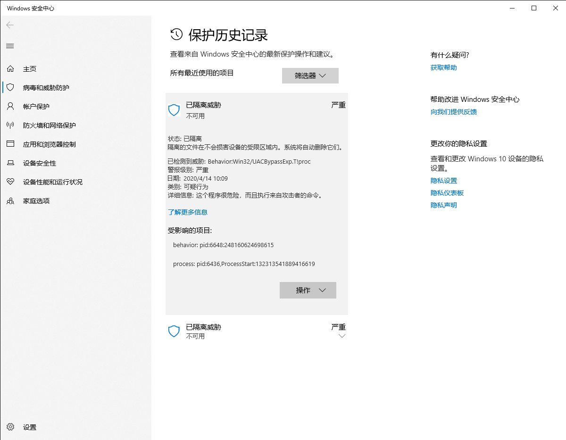Image resolution: width=566 pixels, height=440 pixels.
Task: Open the 操作 actions dropdown
Action: click(308, 290)
